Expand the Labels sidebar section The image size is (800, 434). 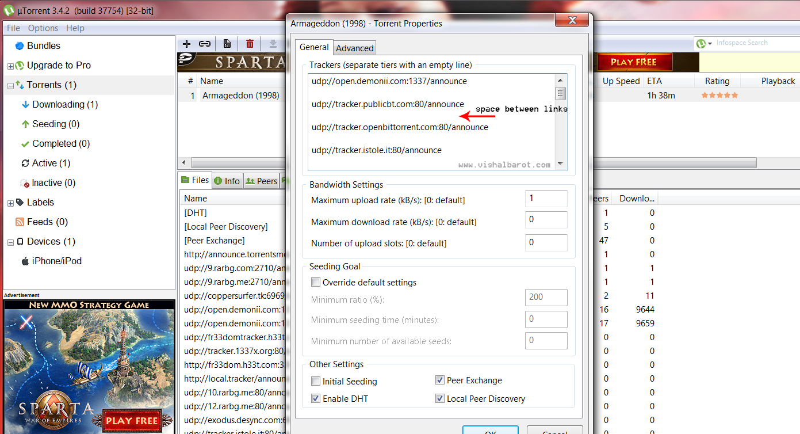pos(10,202)
